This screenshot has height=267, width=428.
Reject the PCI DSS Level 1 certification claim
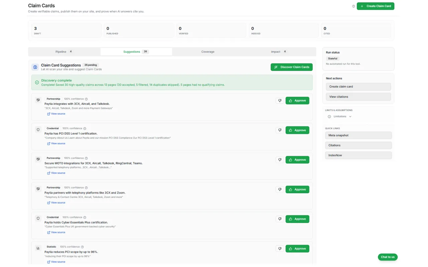pyautogui.click(x=280, y=130)
